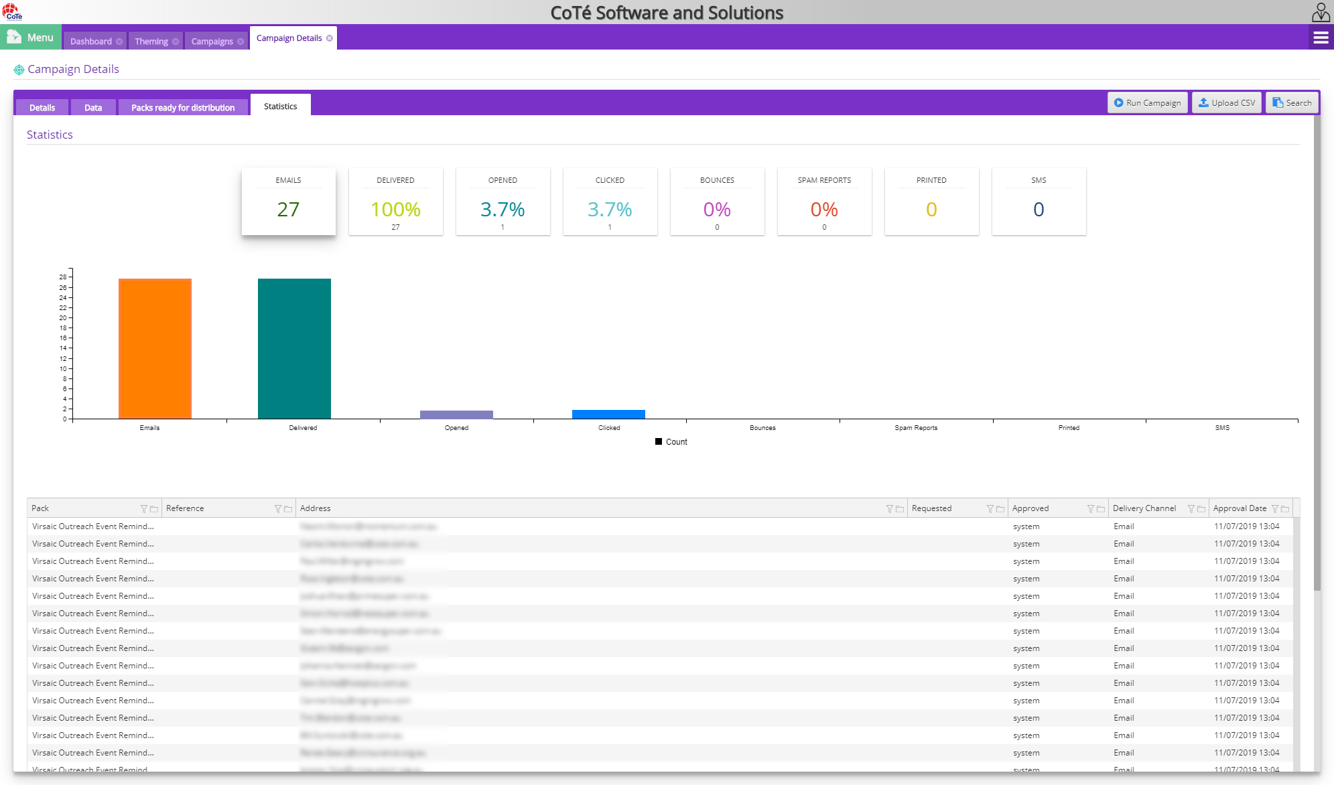Switch to the Details tab
Viewport: 1334px width, 785px height.
coord(42,106)
